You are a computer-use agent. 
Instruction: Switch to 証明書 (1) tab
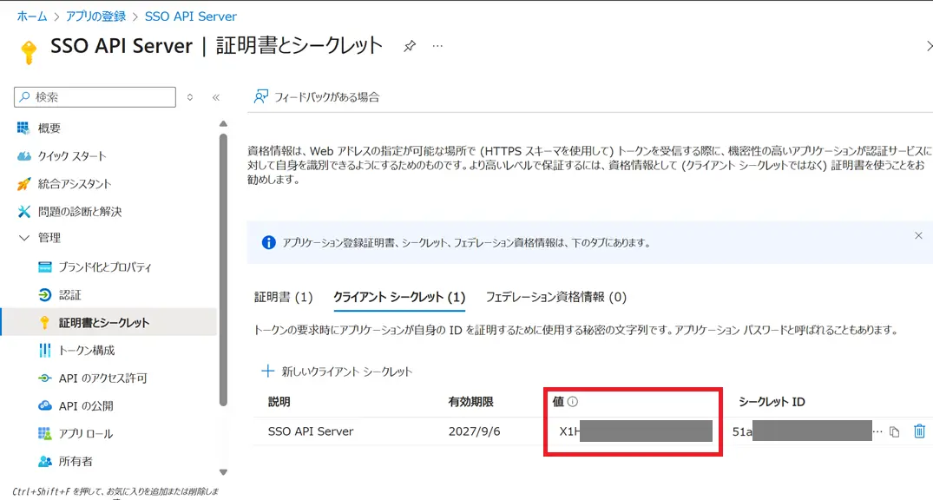[283, 297]
